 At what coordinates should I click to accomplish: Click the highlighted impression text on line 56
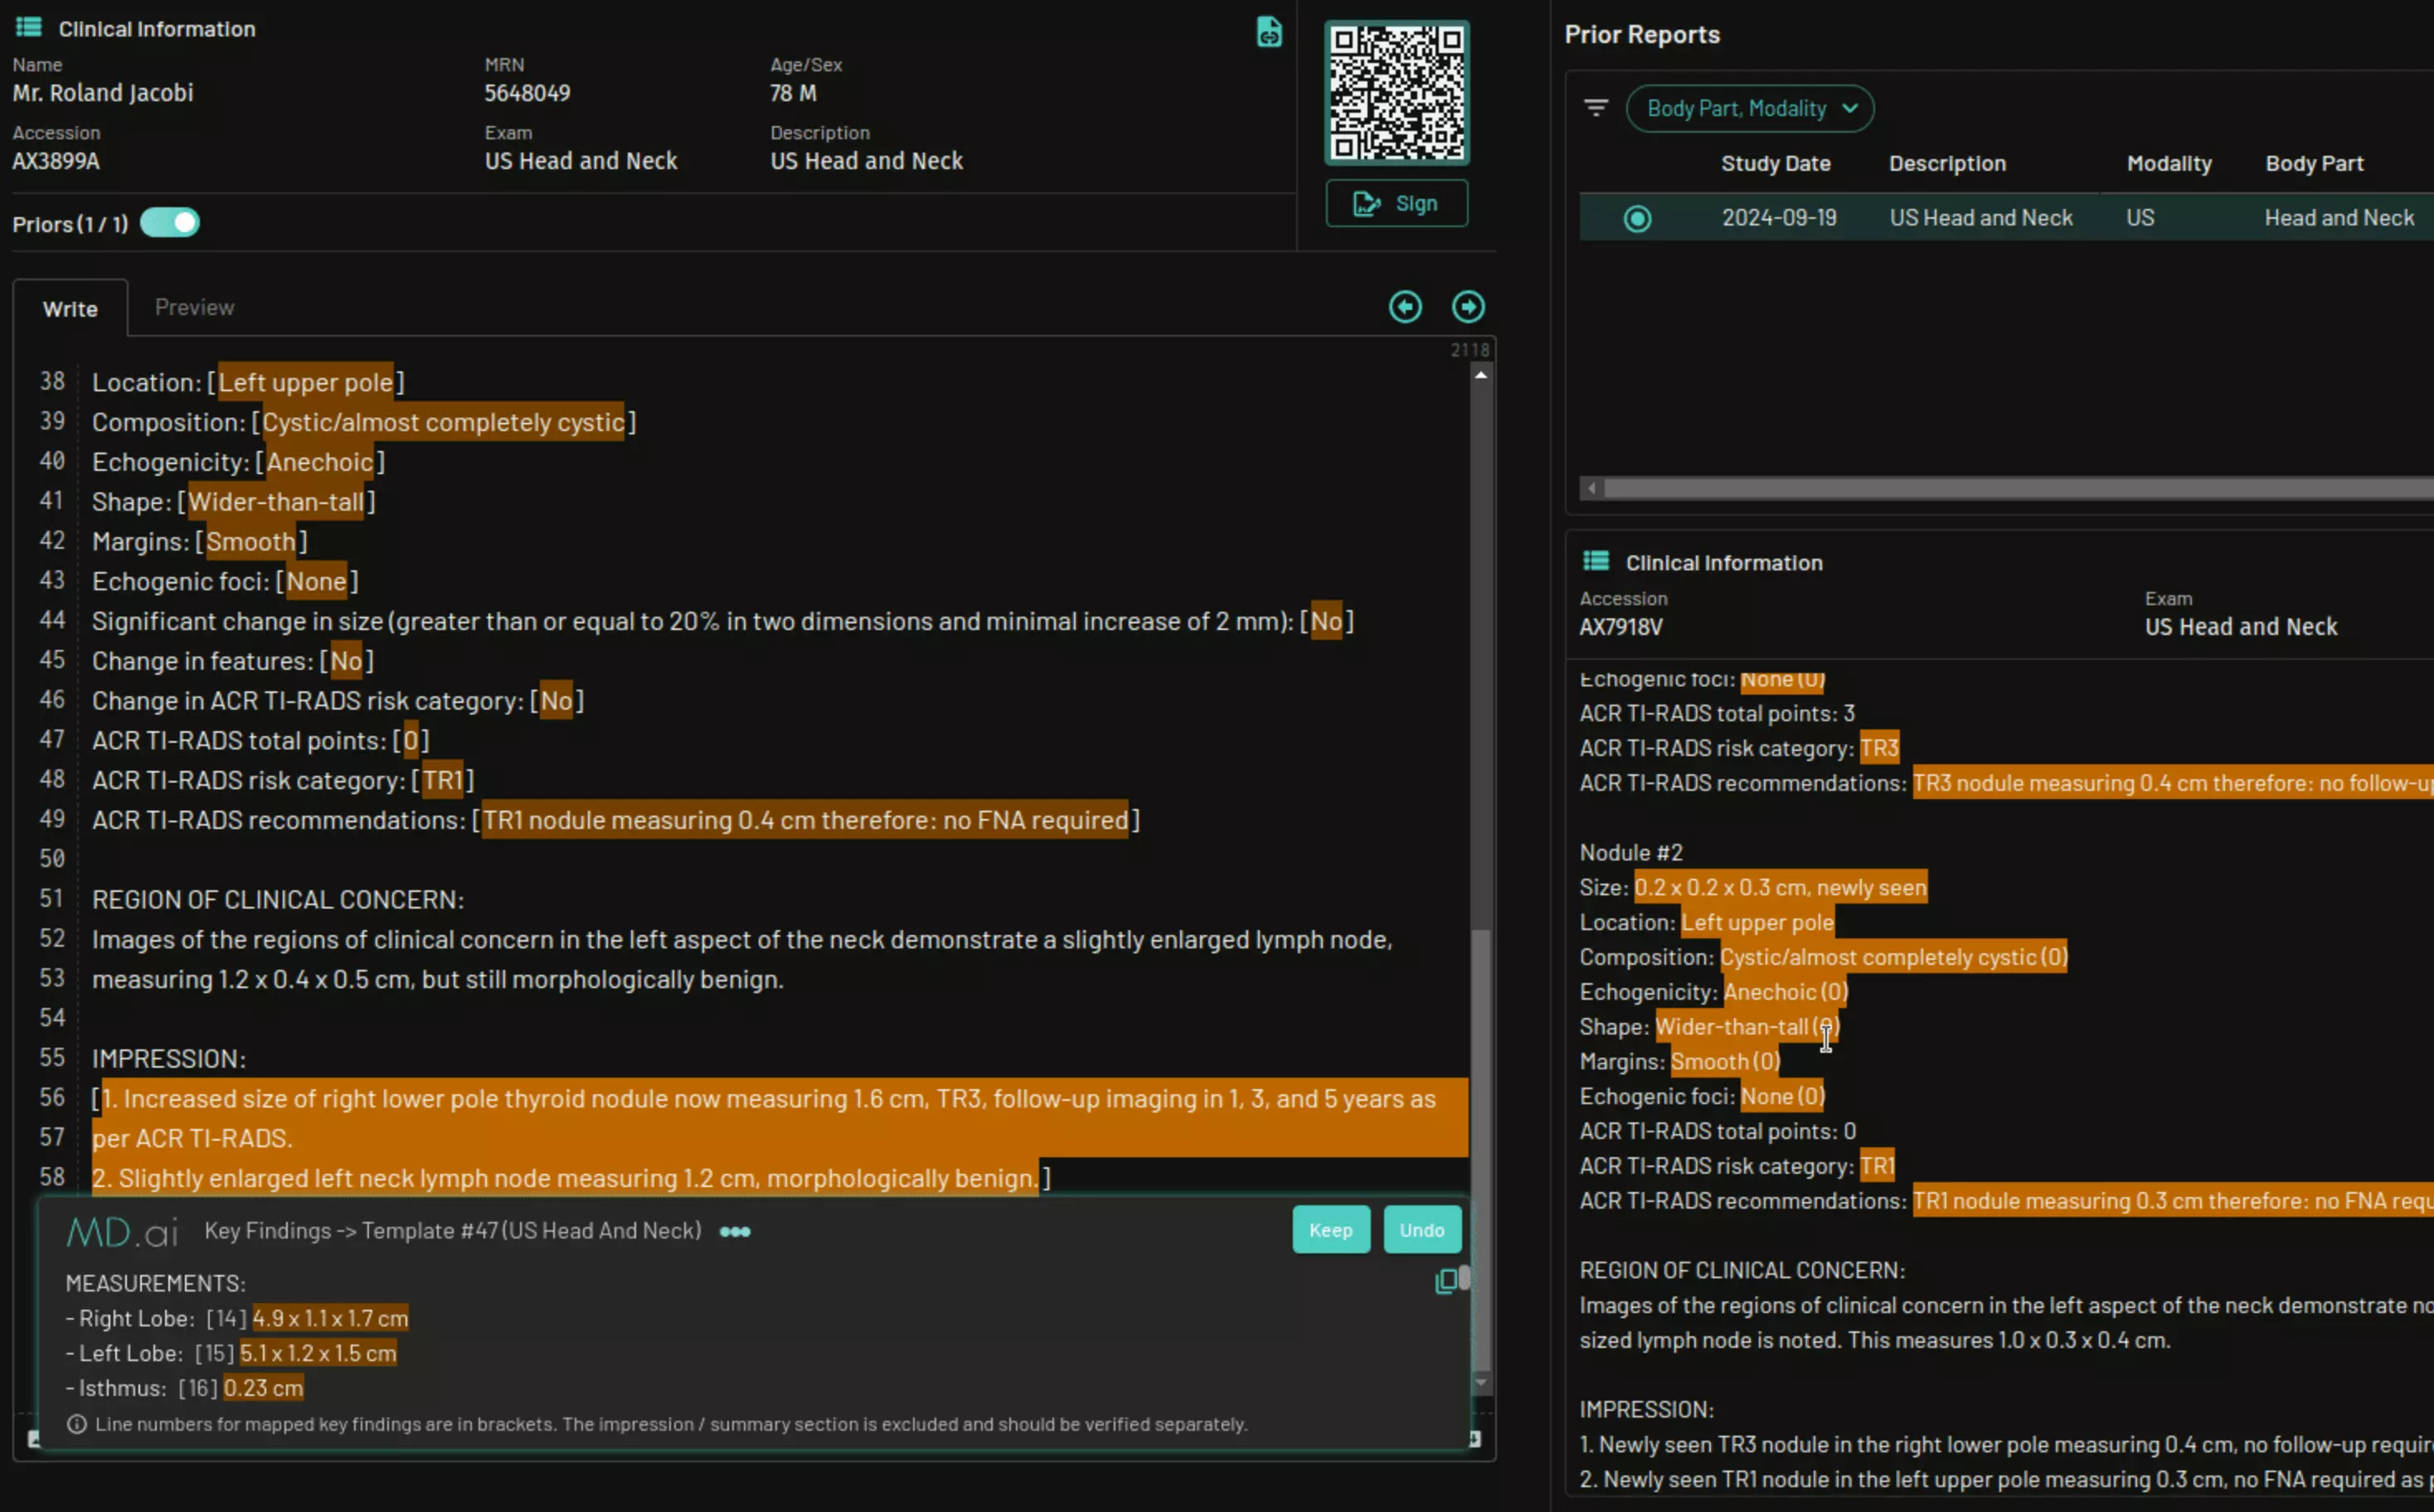(x=768, y=1098)
